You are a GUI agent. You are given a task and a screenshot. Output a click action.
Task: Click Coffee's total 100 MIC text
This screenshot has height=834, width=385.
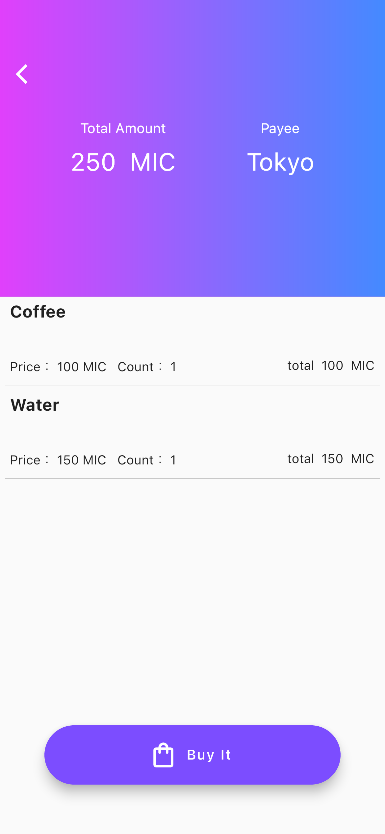tap(331, 366)
